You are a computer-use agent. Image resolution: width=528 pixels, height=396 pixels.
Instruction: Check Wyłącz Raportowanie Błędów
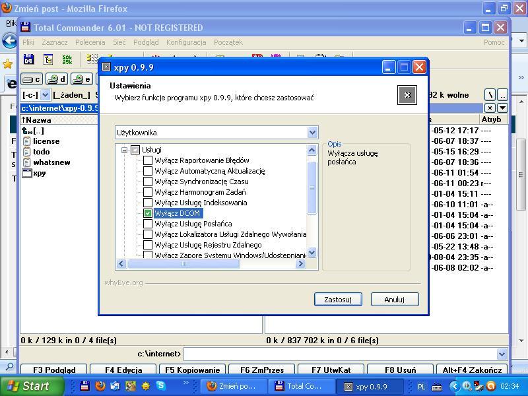pos(147,160)
